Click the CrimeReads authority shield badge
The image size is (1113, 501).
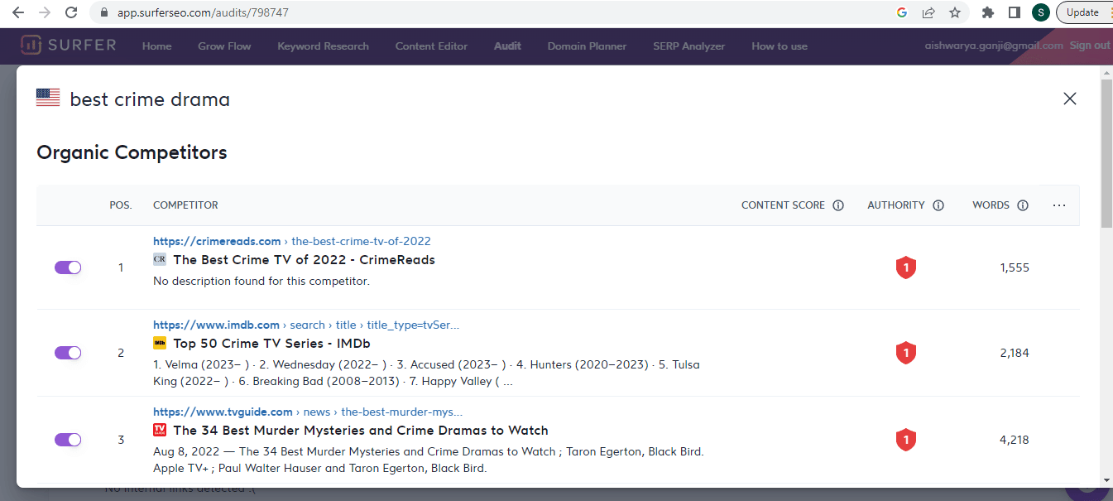pos(906,267)
